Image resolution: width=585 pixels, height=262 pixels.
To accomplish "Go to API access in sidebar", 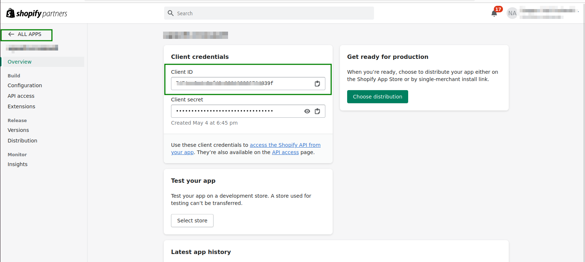I will point(21,96).
